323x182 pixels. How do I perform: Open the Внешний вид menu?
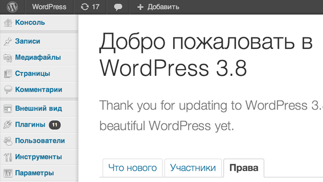pos(38,108)
